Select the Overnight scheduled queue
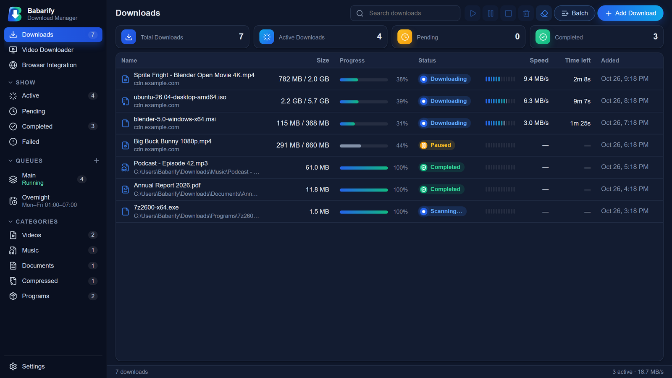672x378 pixels. click(53, 201)
